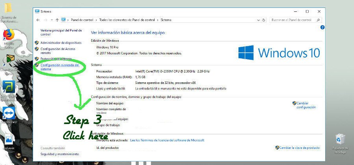Expand chevron after Panel de control breadcrumb
This screenshot has height=165, width=354.
coord(97,20)
